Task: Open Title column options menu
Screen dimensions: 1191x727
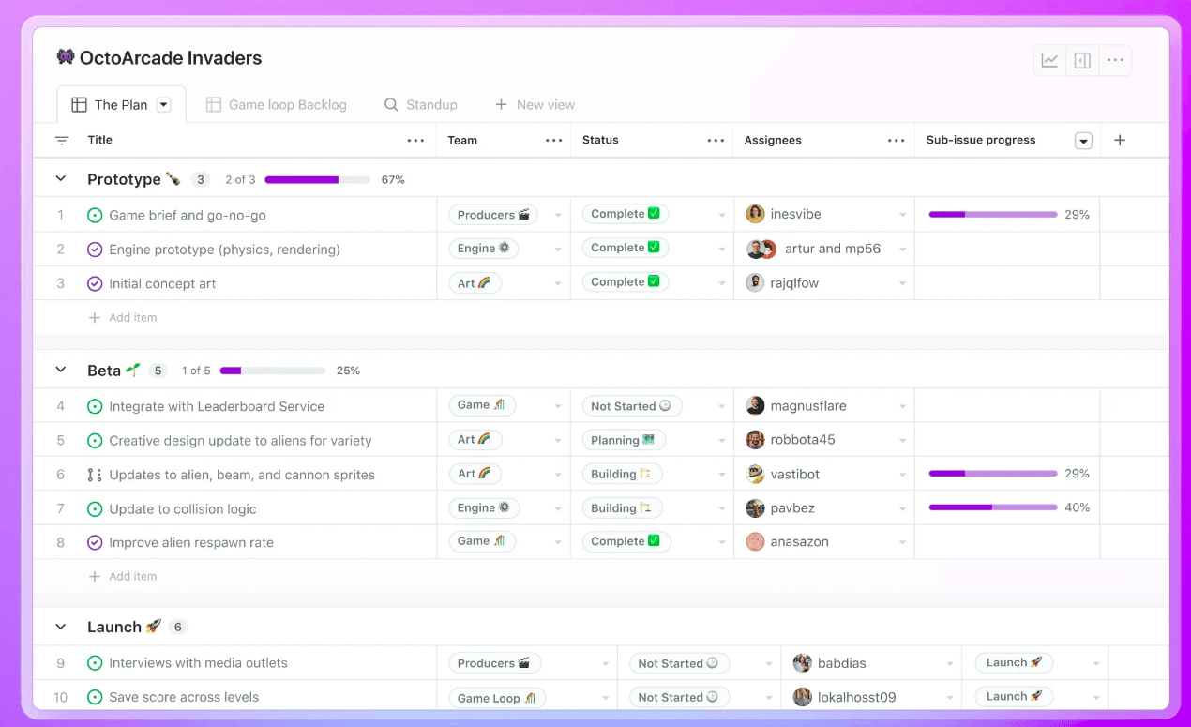Action: [x=416, y=141]
